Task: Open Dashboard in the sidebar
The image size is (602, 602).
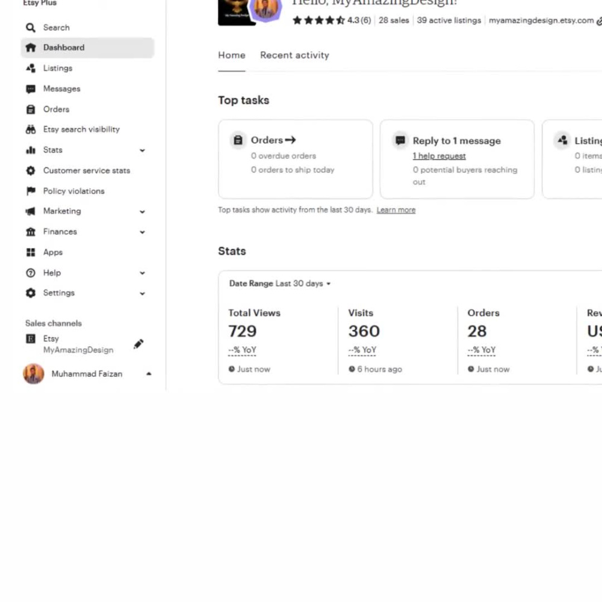Action: coord(87,48)
